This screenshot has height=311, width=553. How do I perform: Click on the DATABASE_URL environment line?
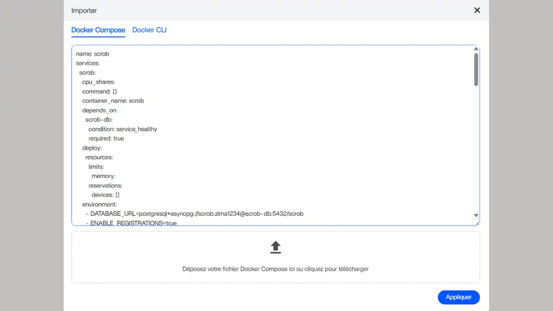(x=196, y=214)
